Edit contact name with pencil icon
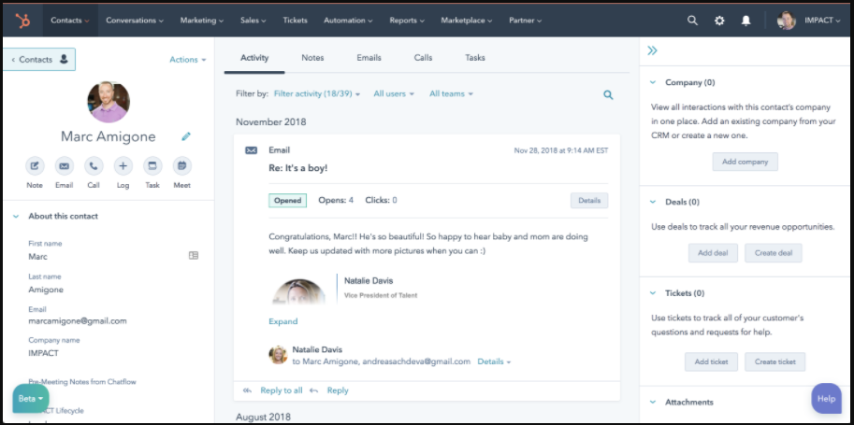Image resolution: width=854 pixels, height=425 pixels. coord(186,136)
